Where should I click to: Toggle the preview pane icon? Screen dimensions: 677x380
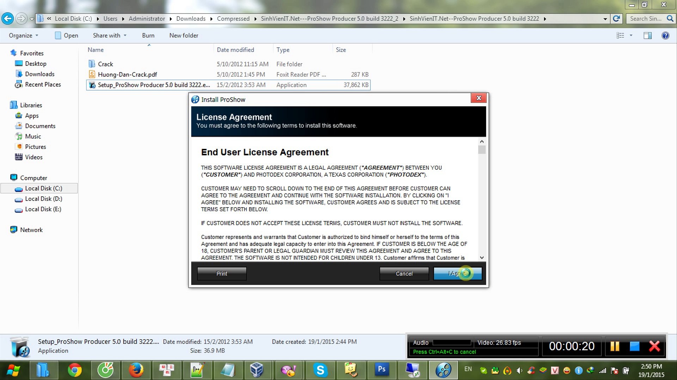point(647,36)
